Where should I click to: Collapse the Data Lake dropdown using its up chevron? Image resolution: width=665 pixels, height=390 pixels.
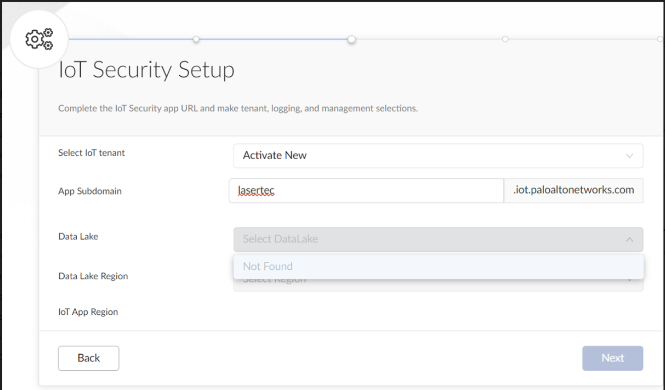(x=629, y=239)
